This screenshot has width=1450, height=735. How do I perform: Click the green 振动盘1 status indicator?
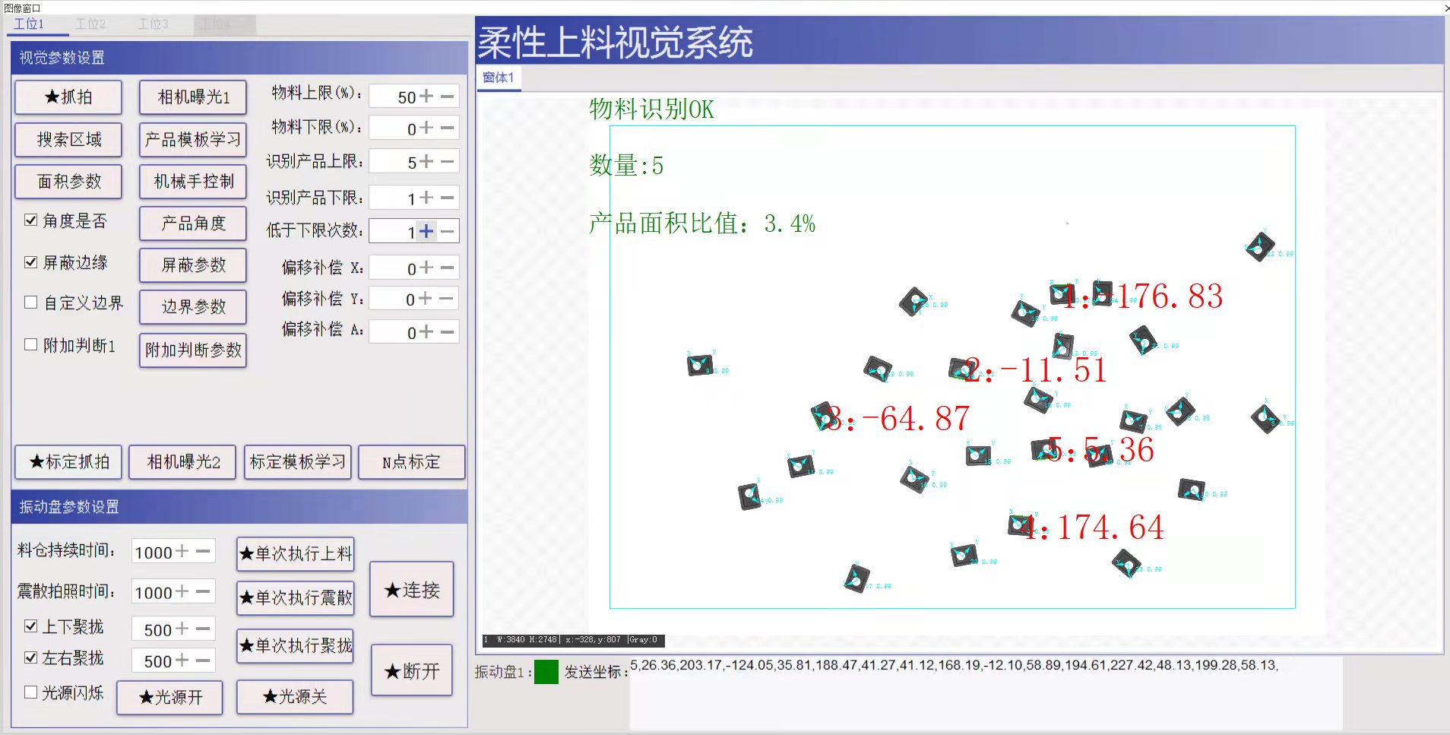(546, 672)
